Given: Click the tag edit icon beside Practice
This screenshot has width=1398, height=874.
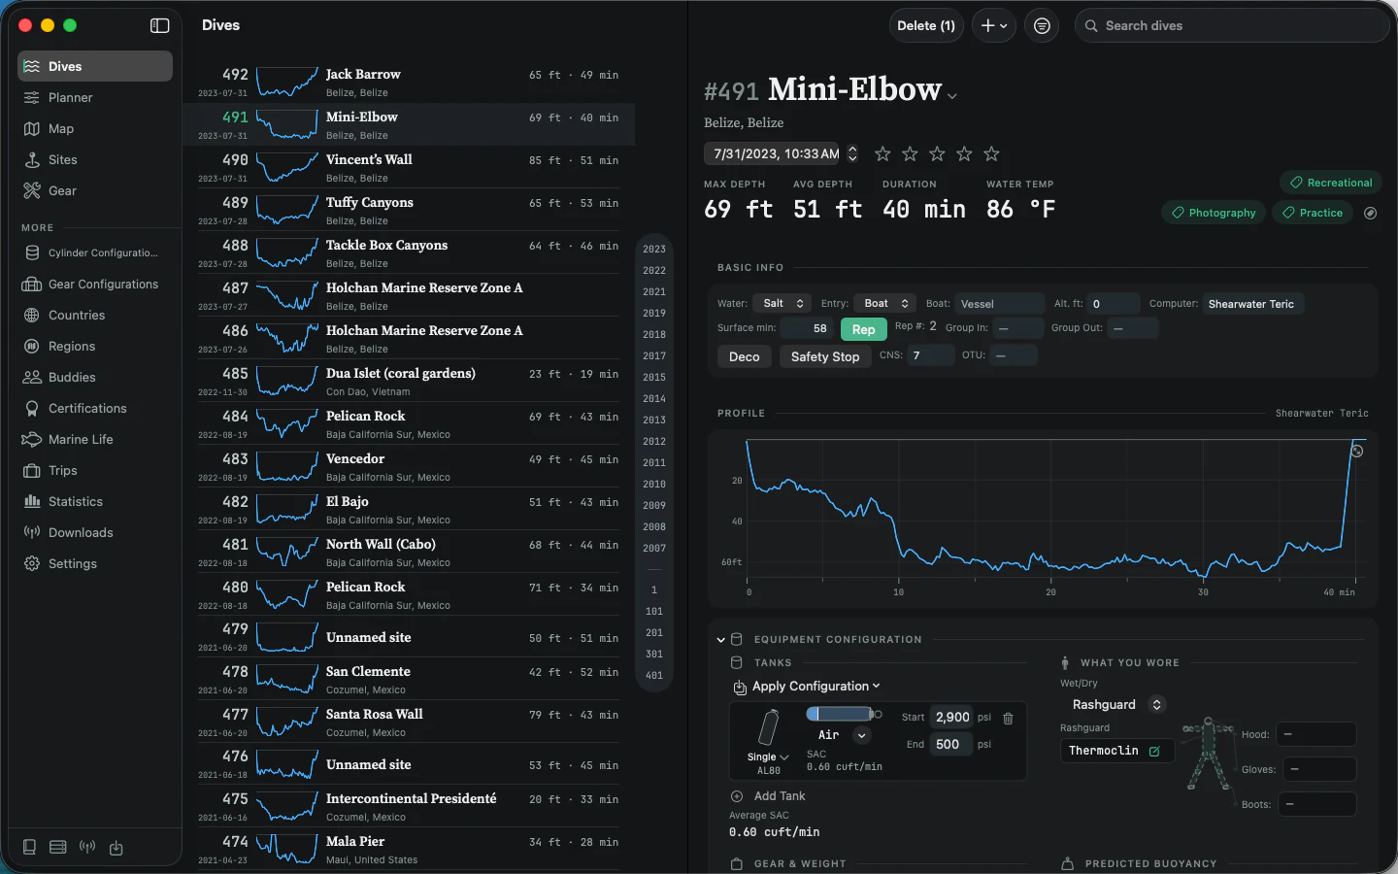Looking at the screenshot, I should pos(1370,213).
